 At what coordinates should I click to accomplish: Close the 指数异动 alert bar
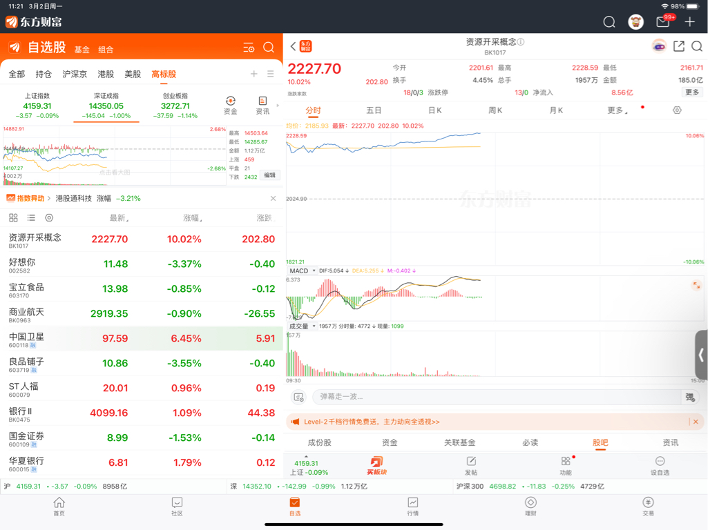(x=273, y=199)
